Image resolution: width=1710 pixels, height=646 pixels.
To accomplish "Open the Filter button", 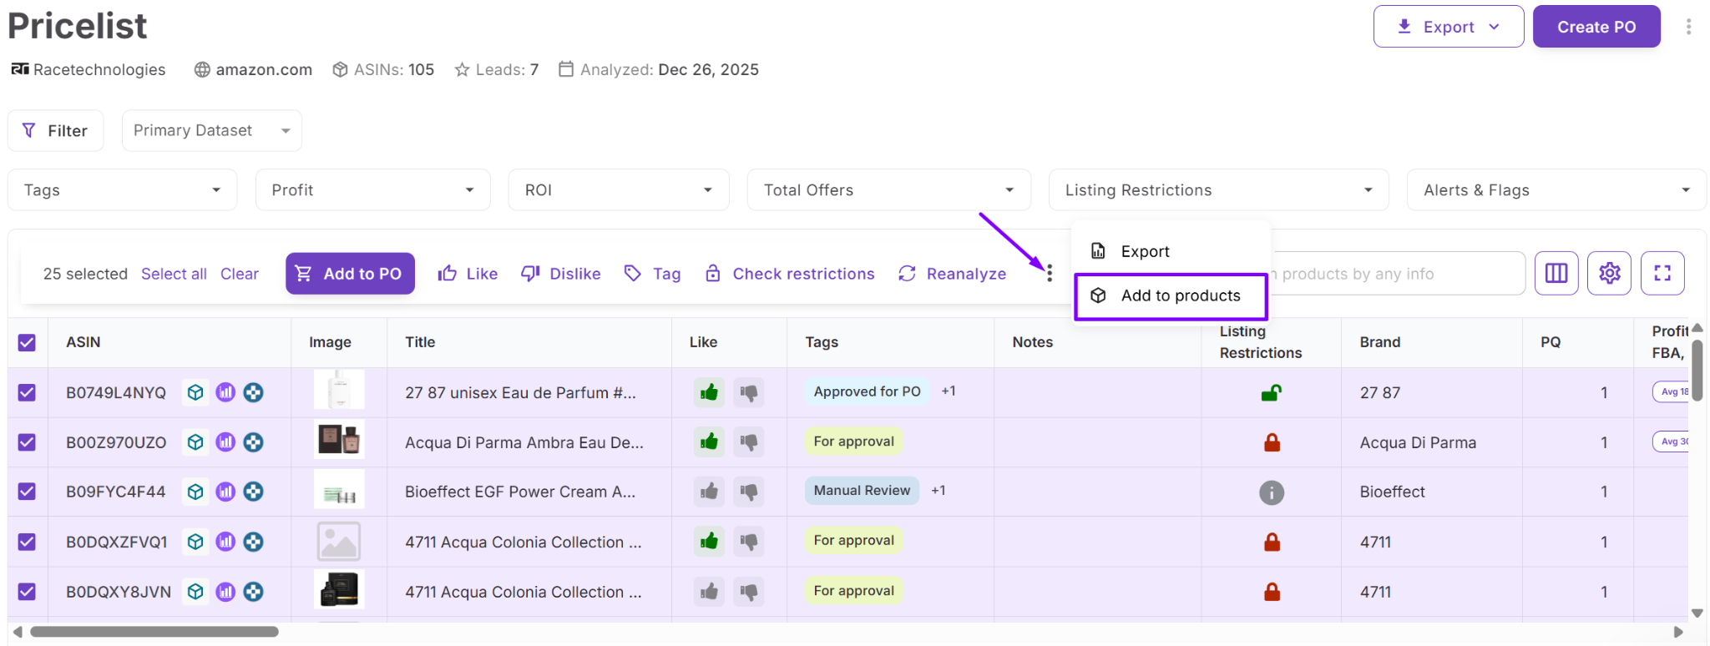I will point(56,130).
